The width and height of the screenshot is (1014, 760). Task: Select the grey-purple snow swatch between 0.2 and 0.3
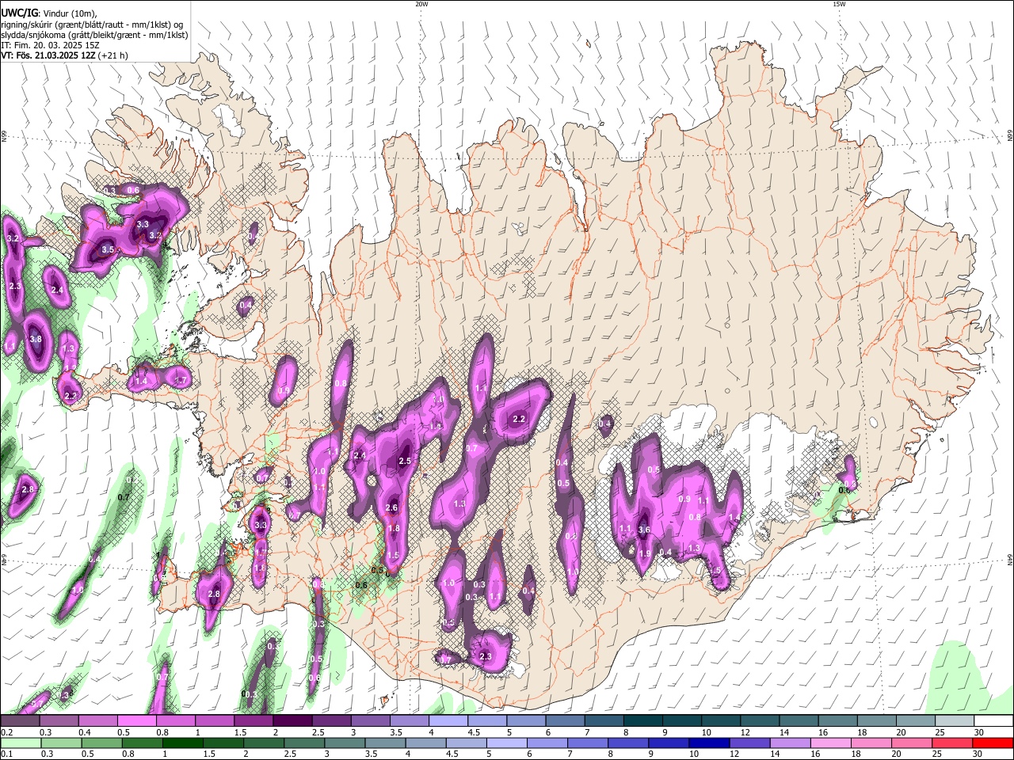pos(20,720)
